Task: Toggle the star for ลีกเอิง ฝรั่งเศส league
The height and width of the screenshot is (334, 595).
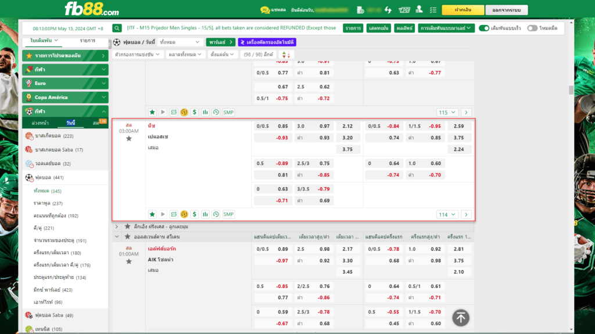Action: pyautogui.click(x=127, y=227)
